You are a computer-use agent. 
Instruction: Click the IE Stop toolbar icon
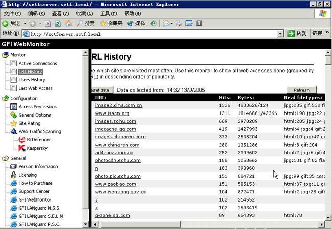point(48,23)
